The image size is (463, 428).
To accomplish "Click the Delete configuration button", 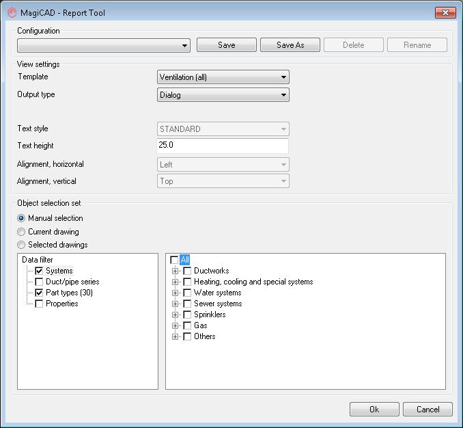I will point(354,45).
